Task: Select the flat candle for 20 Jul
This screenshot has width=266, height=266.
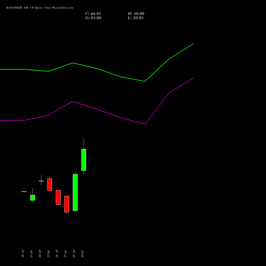Action: 24,192
